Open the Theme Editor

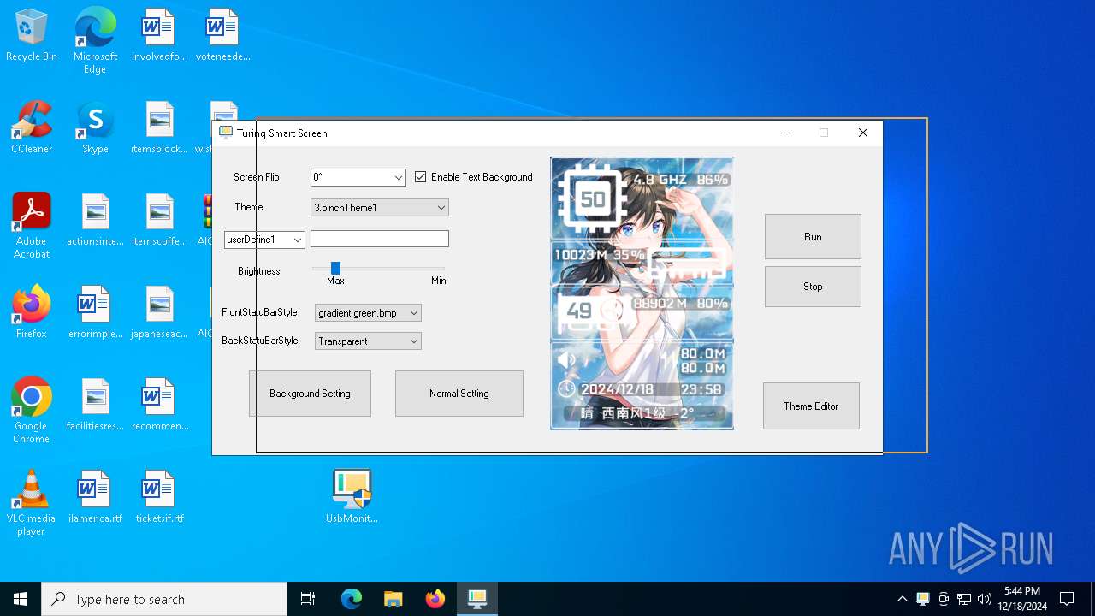[811, 406]
